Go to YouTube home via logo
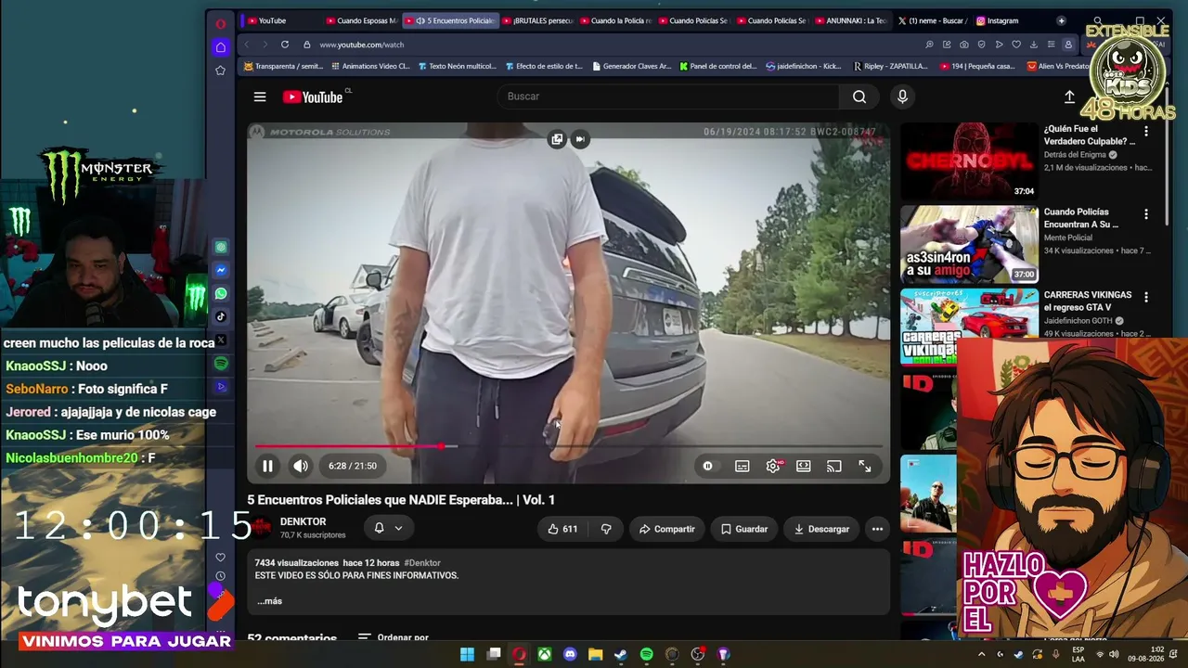 click(x=313, y=96)
